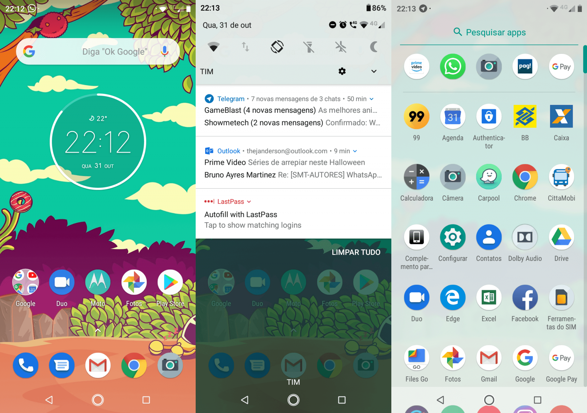This screenshot has height=413, width=587.
Task: Search apps in app drawer
Action: pos(489,32)
